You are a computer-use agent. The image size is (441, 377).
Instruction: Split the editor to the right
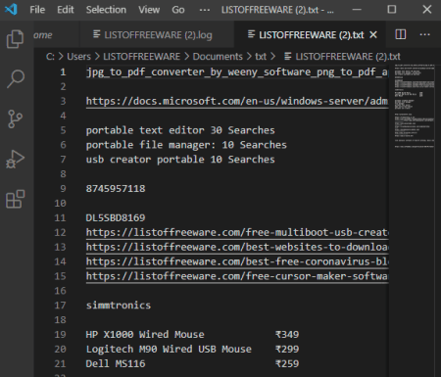click(x=401, y=34)
